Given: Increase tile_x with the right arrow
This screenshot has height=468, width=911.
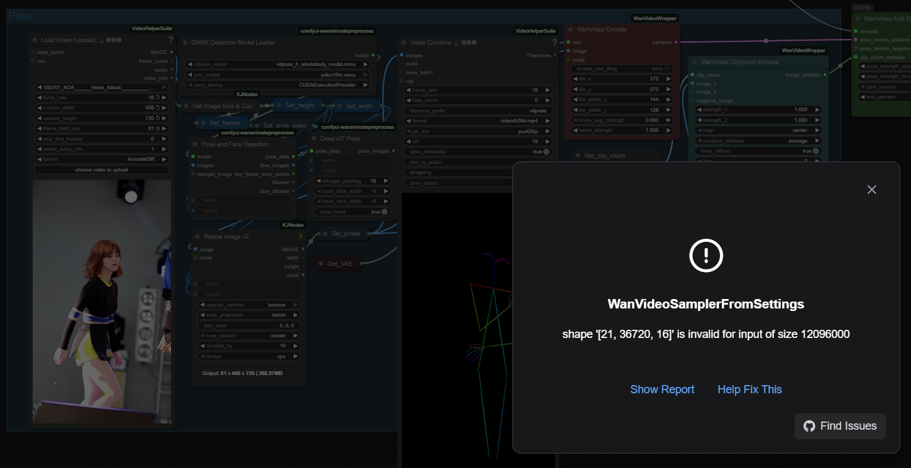Looking at the screenshot, I should (668, 79).
